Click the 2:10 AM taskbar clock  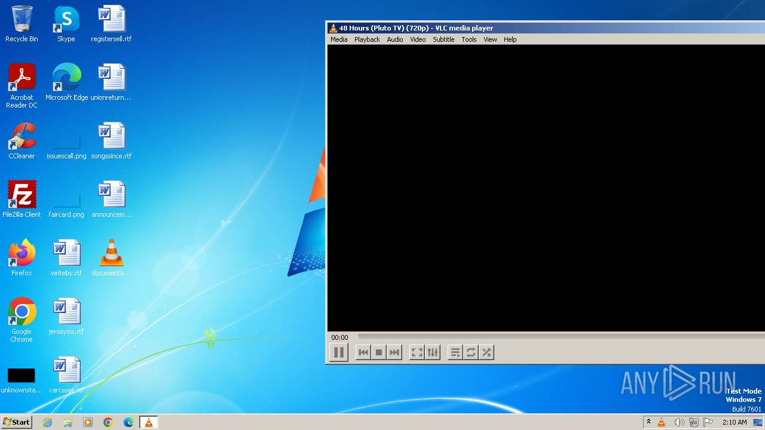point(735,422)
